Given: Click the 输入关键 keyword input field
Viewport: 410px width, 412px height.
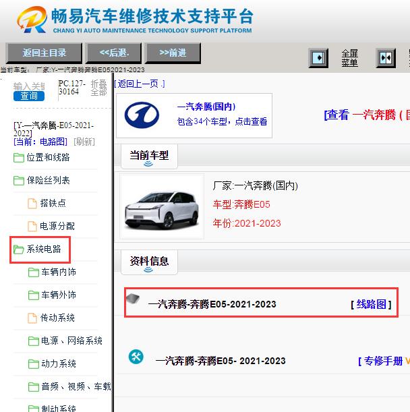Looking at the screenshot, I should [x=29, y=86].
